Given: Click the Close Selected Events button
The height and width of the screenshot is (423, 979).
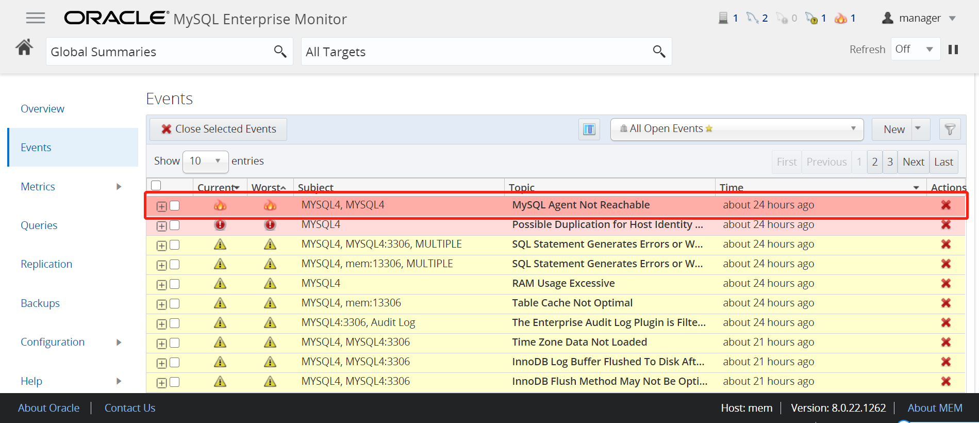Looking at the screenshot, I should pyautogui.click(x=219, y=129).
